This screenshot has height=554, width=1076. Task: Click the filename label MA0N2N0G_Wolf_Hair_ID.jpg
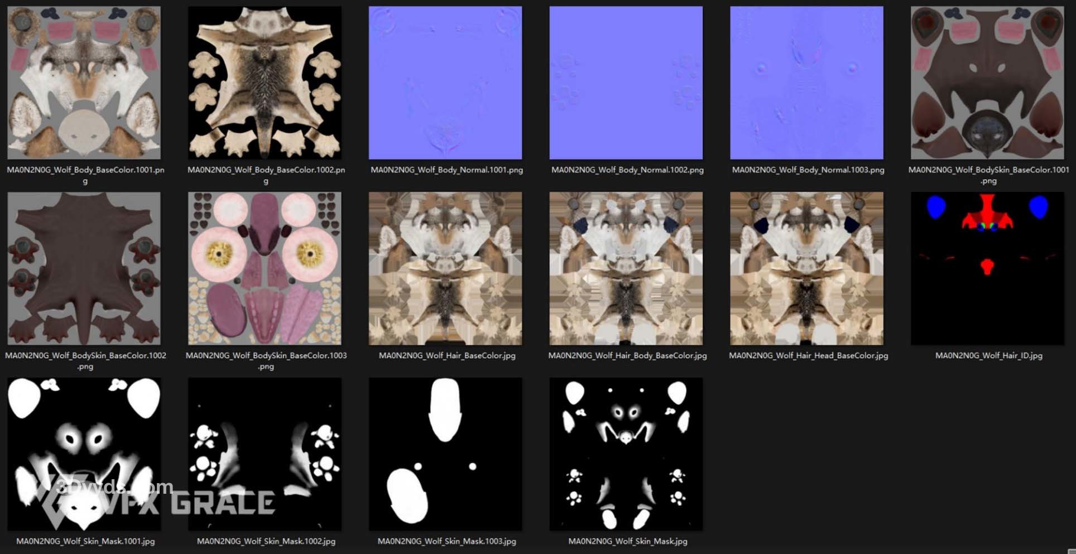(x=988, y=355)
